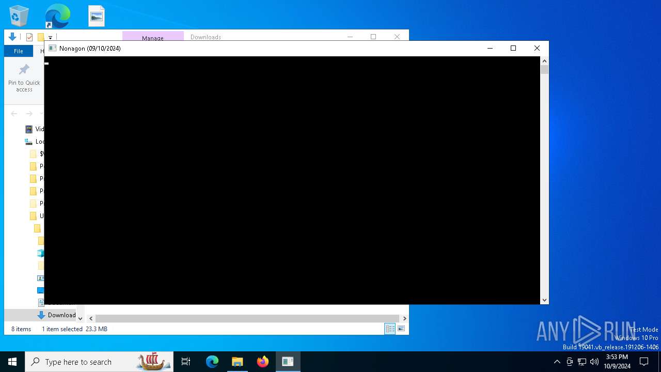Viewport: 661px width, 372px height.
Task: Click the '8 items' status bar text
Action: pos(21,329)
